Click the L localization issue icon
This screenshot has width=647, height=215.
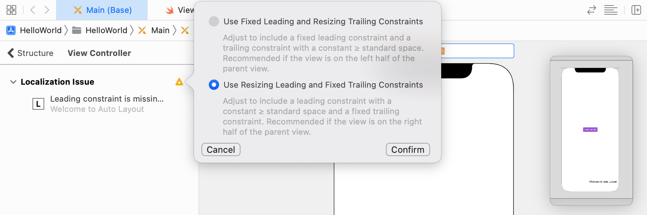click(x=38, y=104)
